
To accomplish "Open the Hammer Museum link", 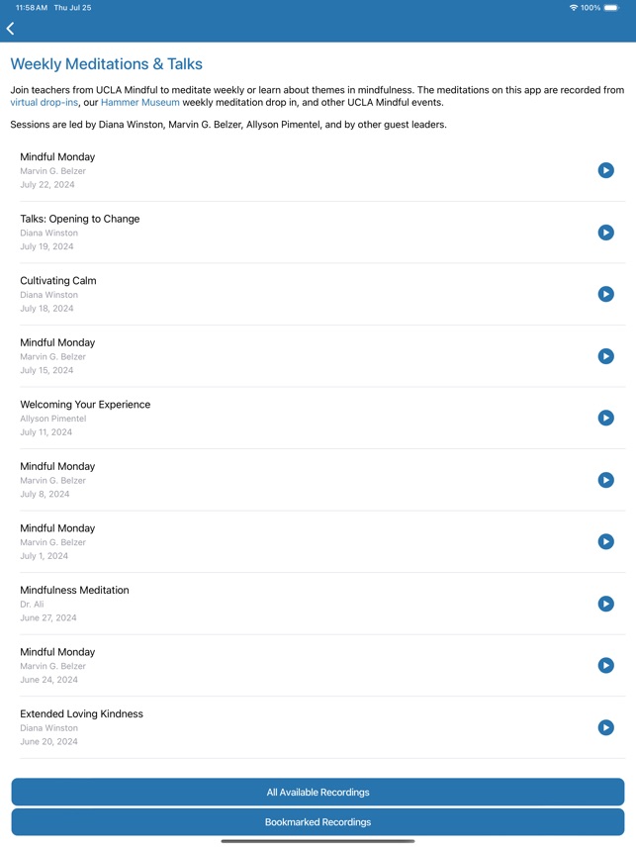I will [x=140, y=103].
